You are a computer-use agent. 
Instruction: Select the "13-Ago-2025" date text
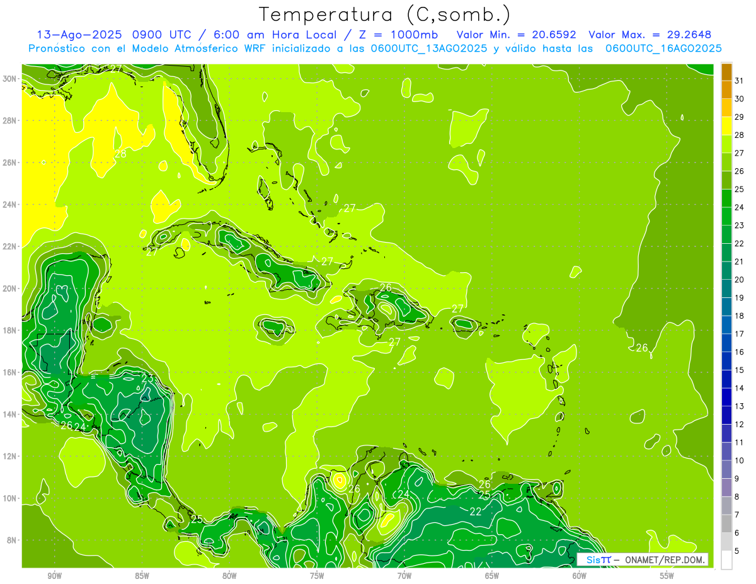click(x=80, y=35)
